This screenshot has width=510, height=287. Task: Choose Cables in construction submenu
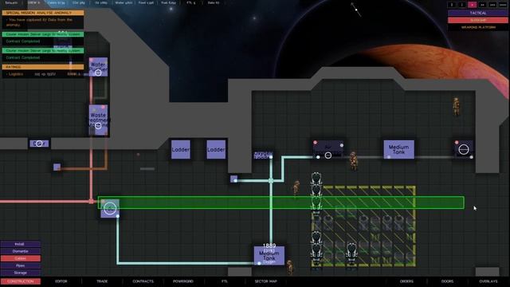(x=21, y=258)
